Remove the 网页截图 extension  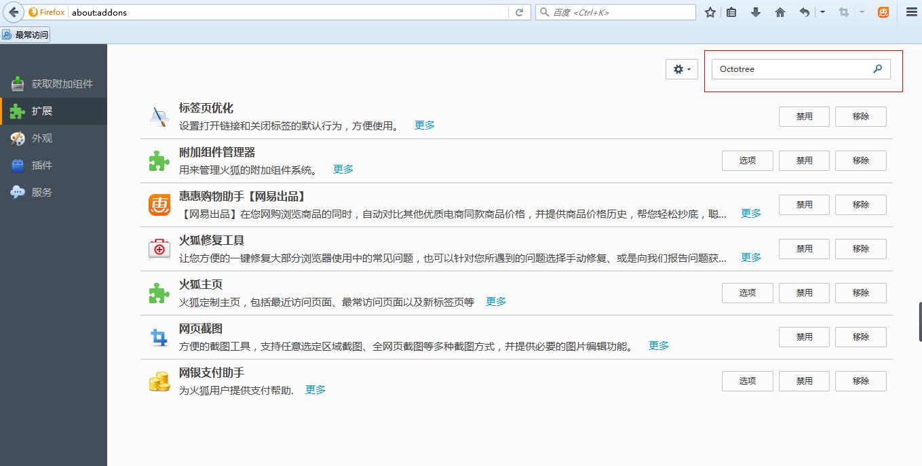pos(861,337)
